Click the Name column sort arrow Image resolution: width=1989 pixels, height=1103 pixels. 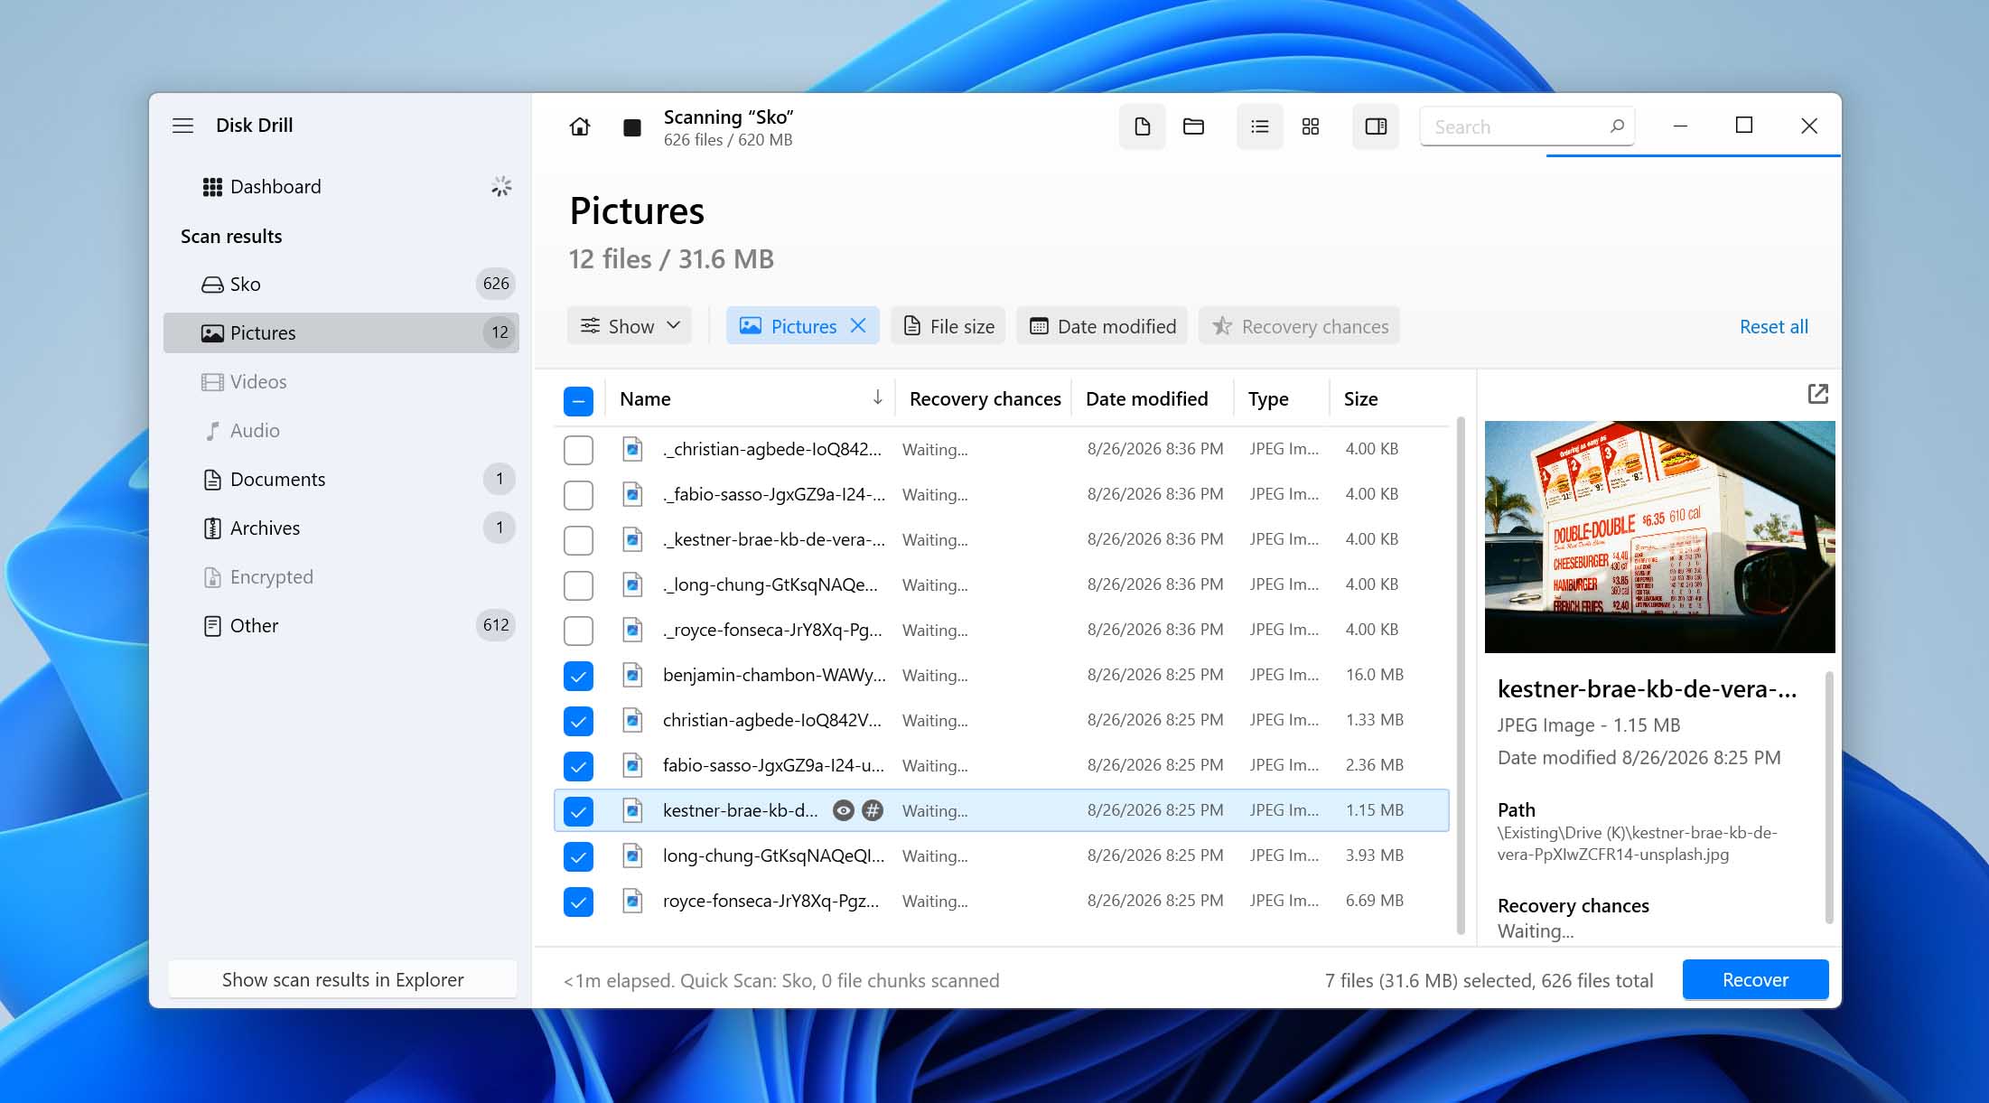(x=877, y=398)
